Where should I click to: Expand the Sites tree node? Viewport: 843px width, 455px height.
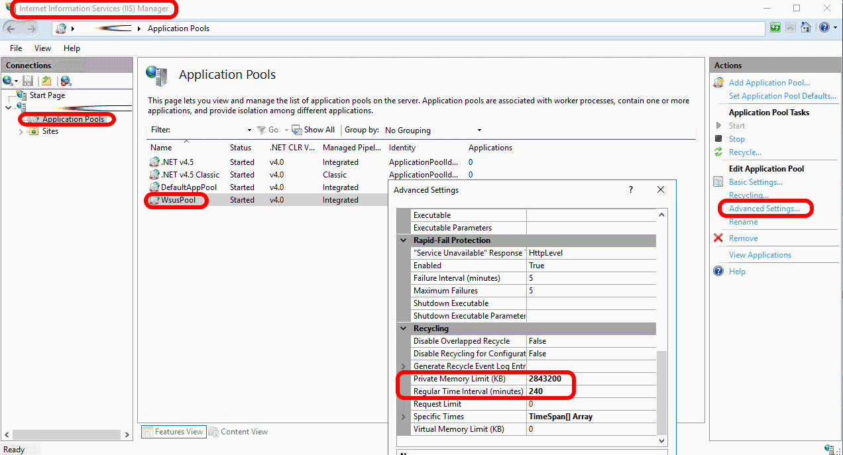point(21,132)
